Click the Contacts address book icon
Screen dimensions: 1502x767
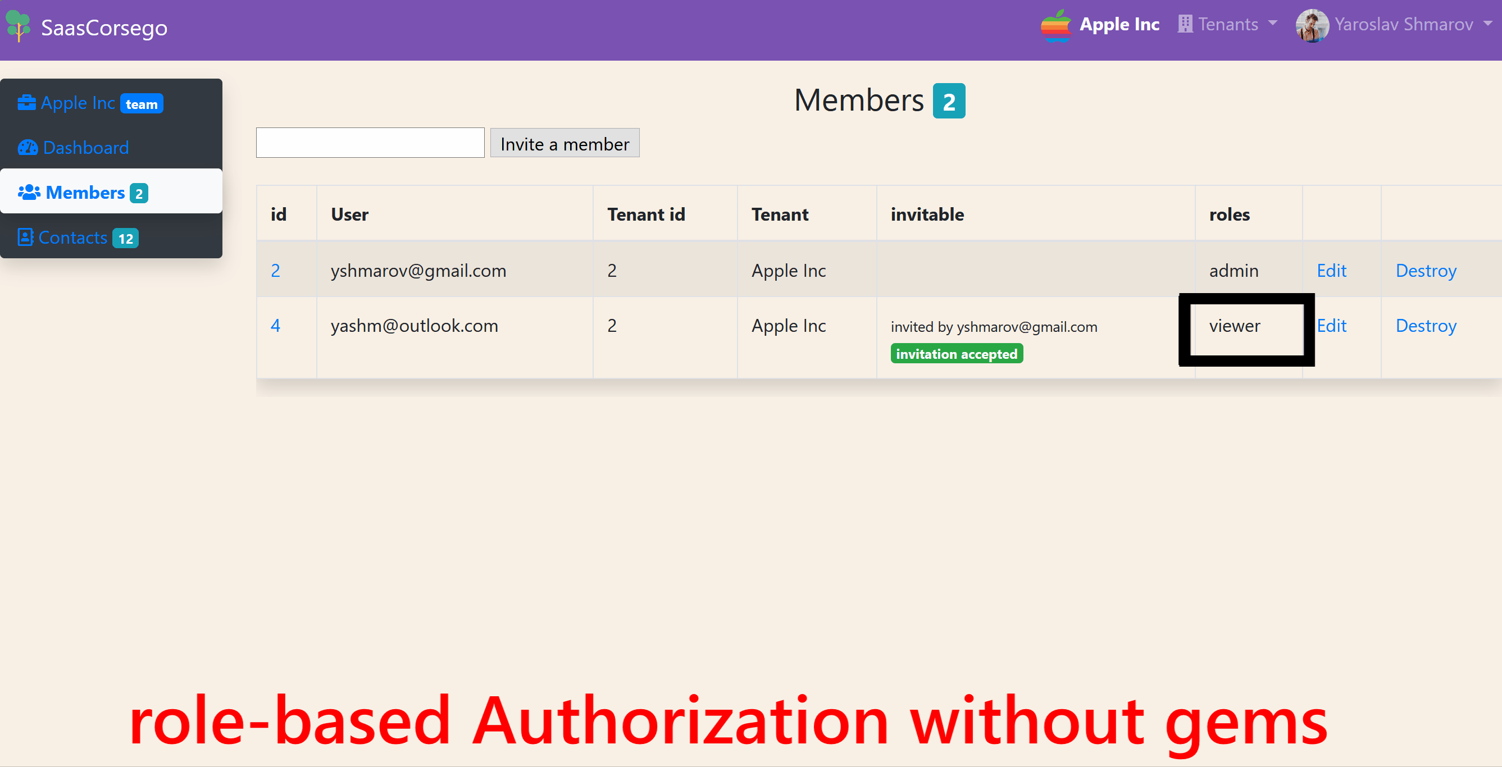click(25, 237)
